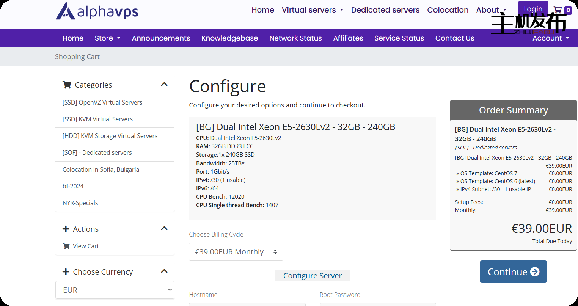578x306 pixels.
Task: Collapse the Categories panel chevron
Action: [x=164, y=85]
